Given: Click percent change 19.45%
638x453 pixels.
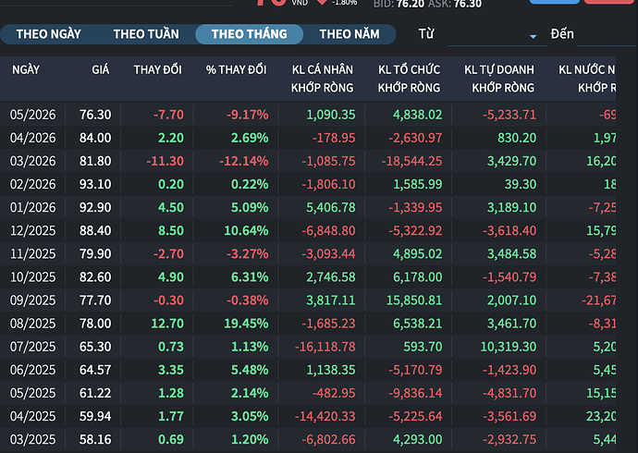Looking at the screenshot, I should [247, 324].
